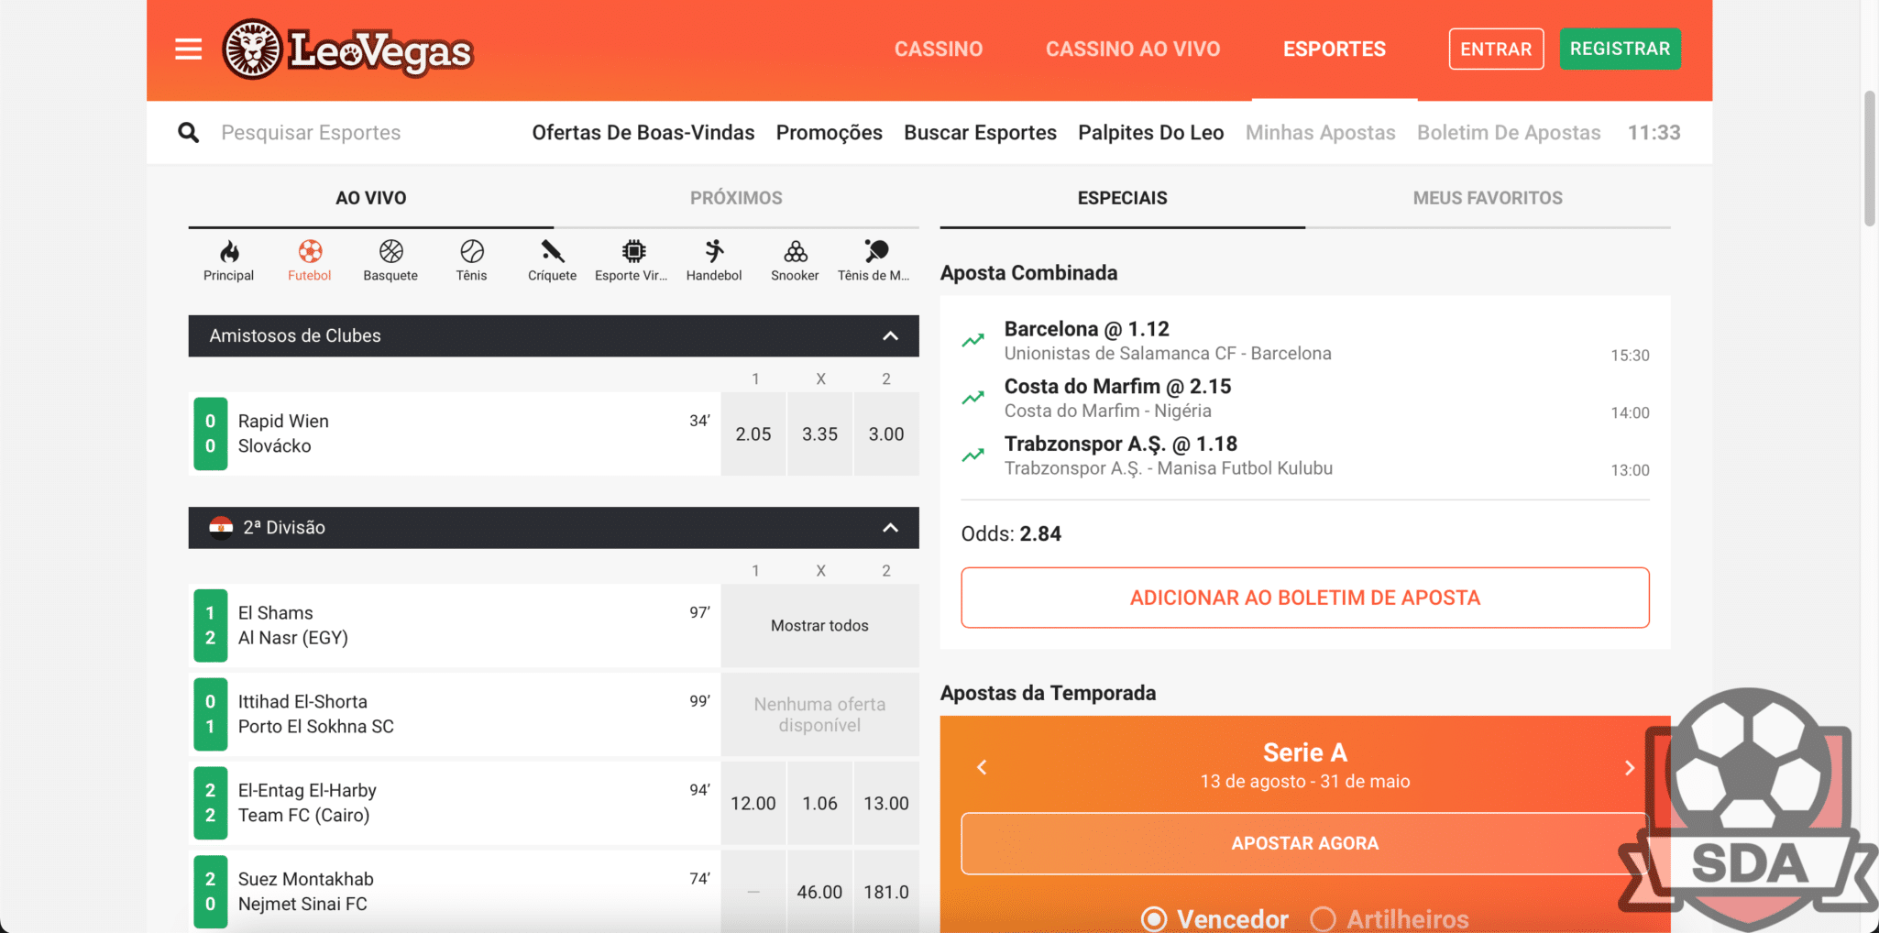Click Unionistas de Salamanca CF - Barcelona text

tap(1168, 354)
